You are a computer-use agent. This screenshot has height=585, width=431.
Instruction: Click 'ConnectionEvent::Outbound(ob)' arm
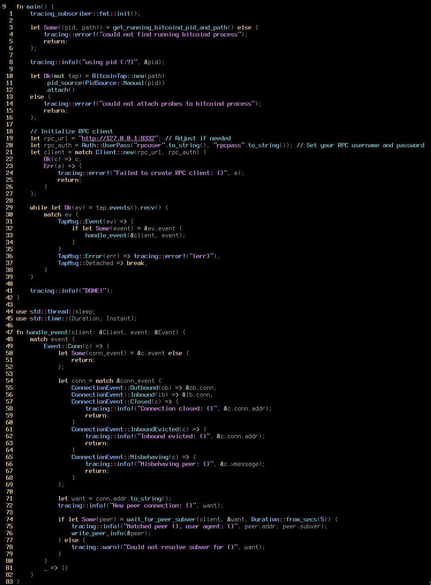pyautogui.click(x=121, y=388)
